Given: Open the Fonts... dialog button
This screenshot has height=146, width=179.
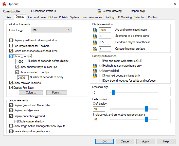Looking at the screenshot, I should point(57,93).
